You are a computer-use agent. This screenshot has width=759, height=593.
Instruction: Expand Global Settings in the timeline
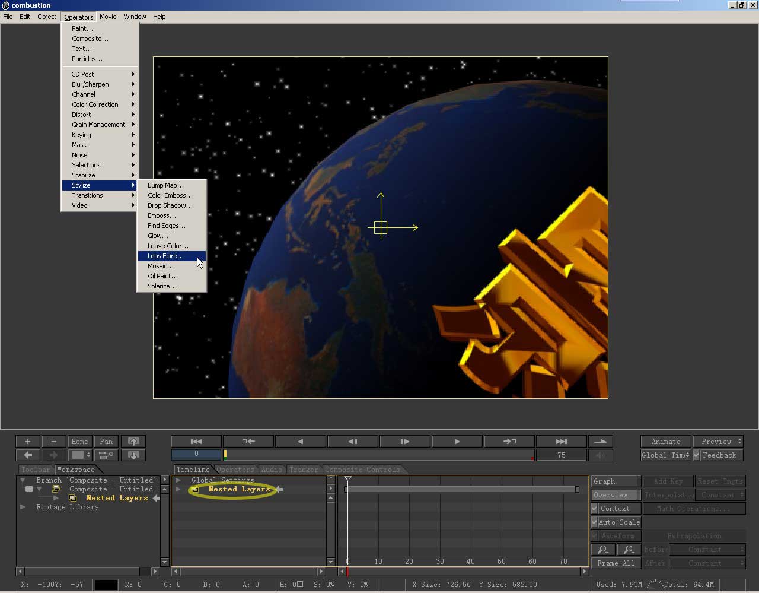[178, 480]
